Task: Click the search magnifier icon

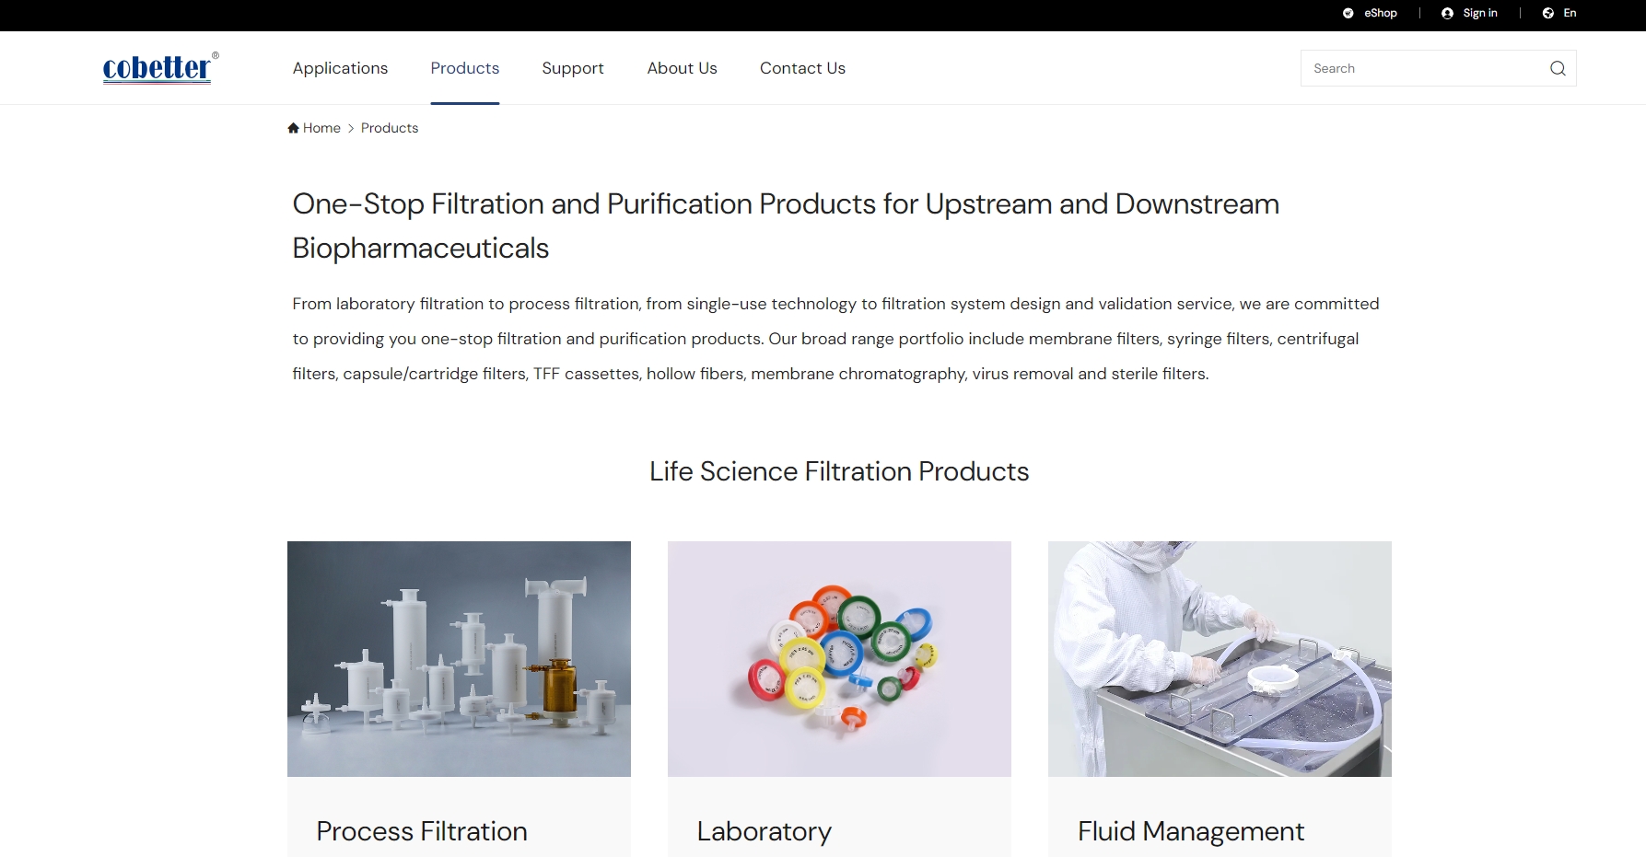Action: pyautogui.click(x=1557, y=68)
